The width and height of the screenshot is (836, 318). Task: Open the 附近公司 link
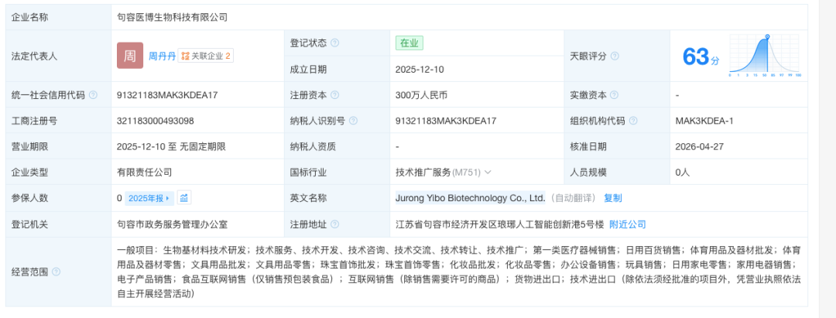[x=628, y=224]
